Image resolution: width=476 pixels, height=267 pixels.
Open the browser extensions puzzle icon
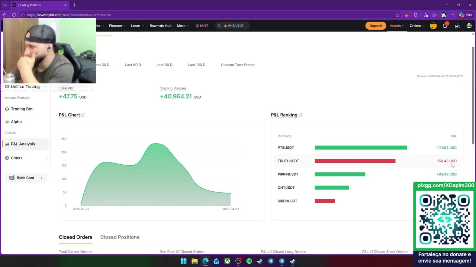pos(416,15)
